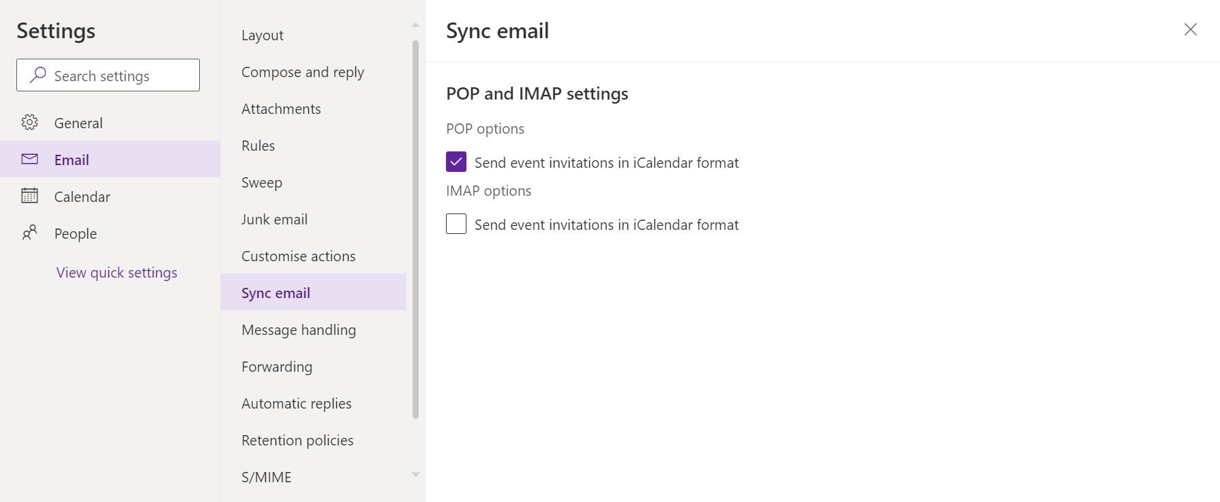Open the Layout settings section
The height and width of the screenshot is (502, 1220).
263,35
